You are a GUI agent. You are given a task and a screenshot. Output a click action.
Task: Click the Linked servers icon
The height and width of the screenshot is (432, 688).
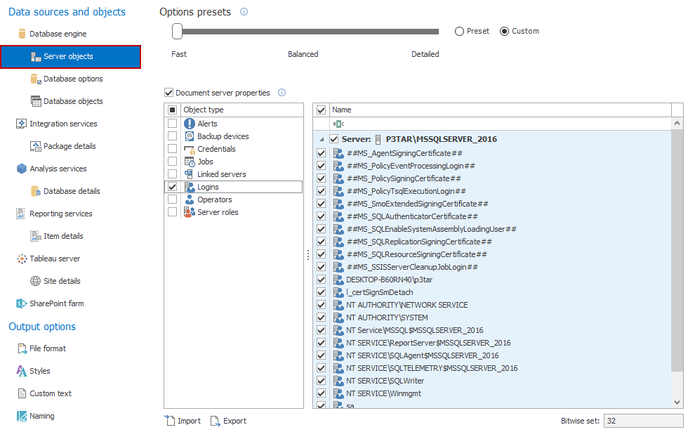[189, 174]
